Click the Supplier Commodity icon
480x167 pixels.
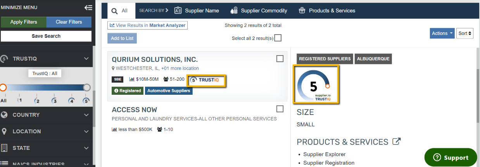tap(234, 10)
